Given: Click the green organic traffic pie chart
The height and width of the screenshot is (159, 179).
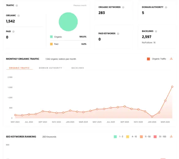Looking at the screenshot, I should pos(68,22).
